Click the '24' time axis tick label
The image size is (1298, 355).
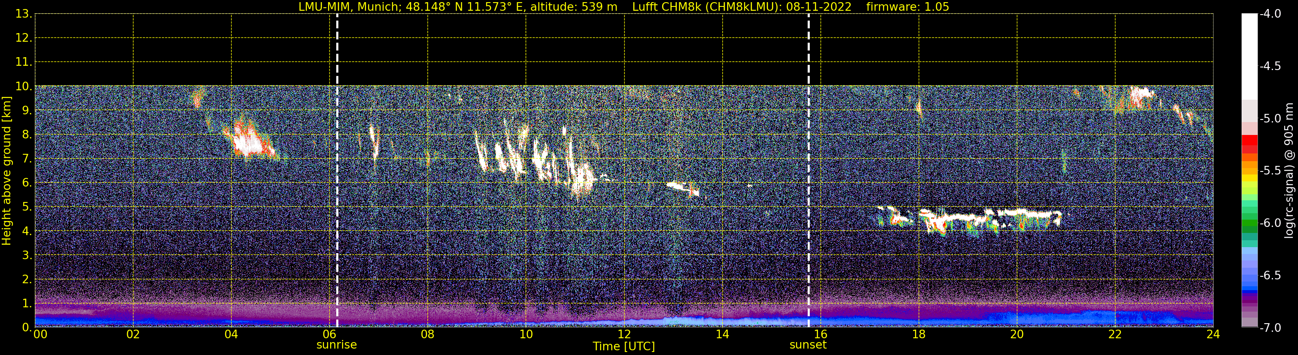click(x=1213, y=334)
